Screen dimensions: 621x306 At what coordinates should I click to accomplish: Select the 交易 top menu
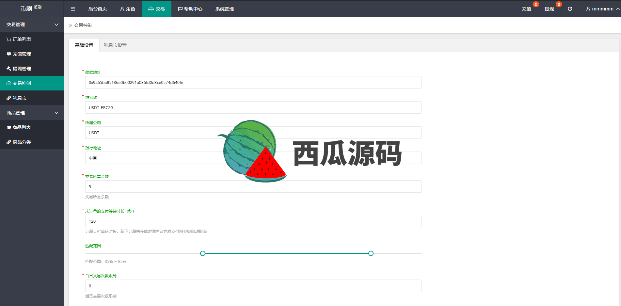pos(156,9)
